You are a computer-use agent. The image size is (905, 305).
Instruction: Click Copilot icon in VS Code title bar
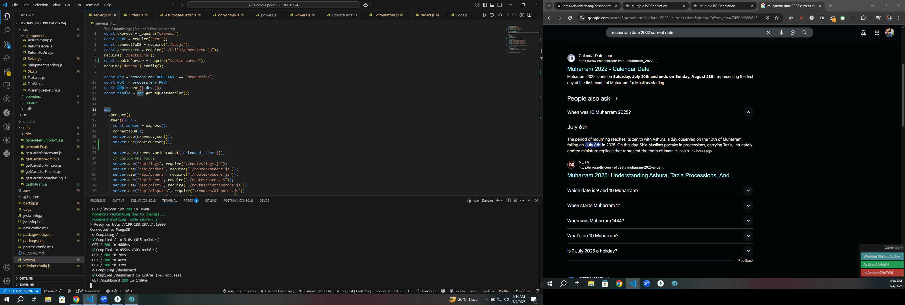pyautogui.click(x=365, y=5)
